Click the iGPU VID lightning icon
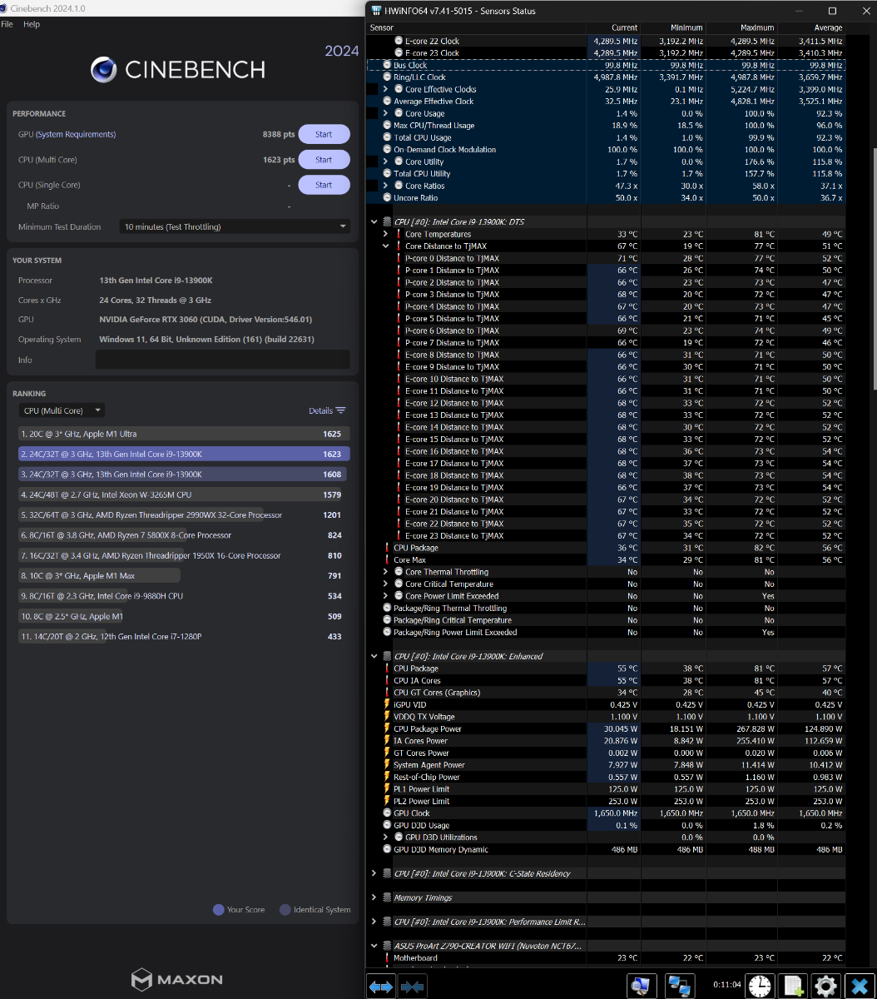Image resolution: width=877 pixels, height=999 pixels. coord(387,704)
